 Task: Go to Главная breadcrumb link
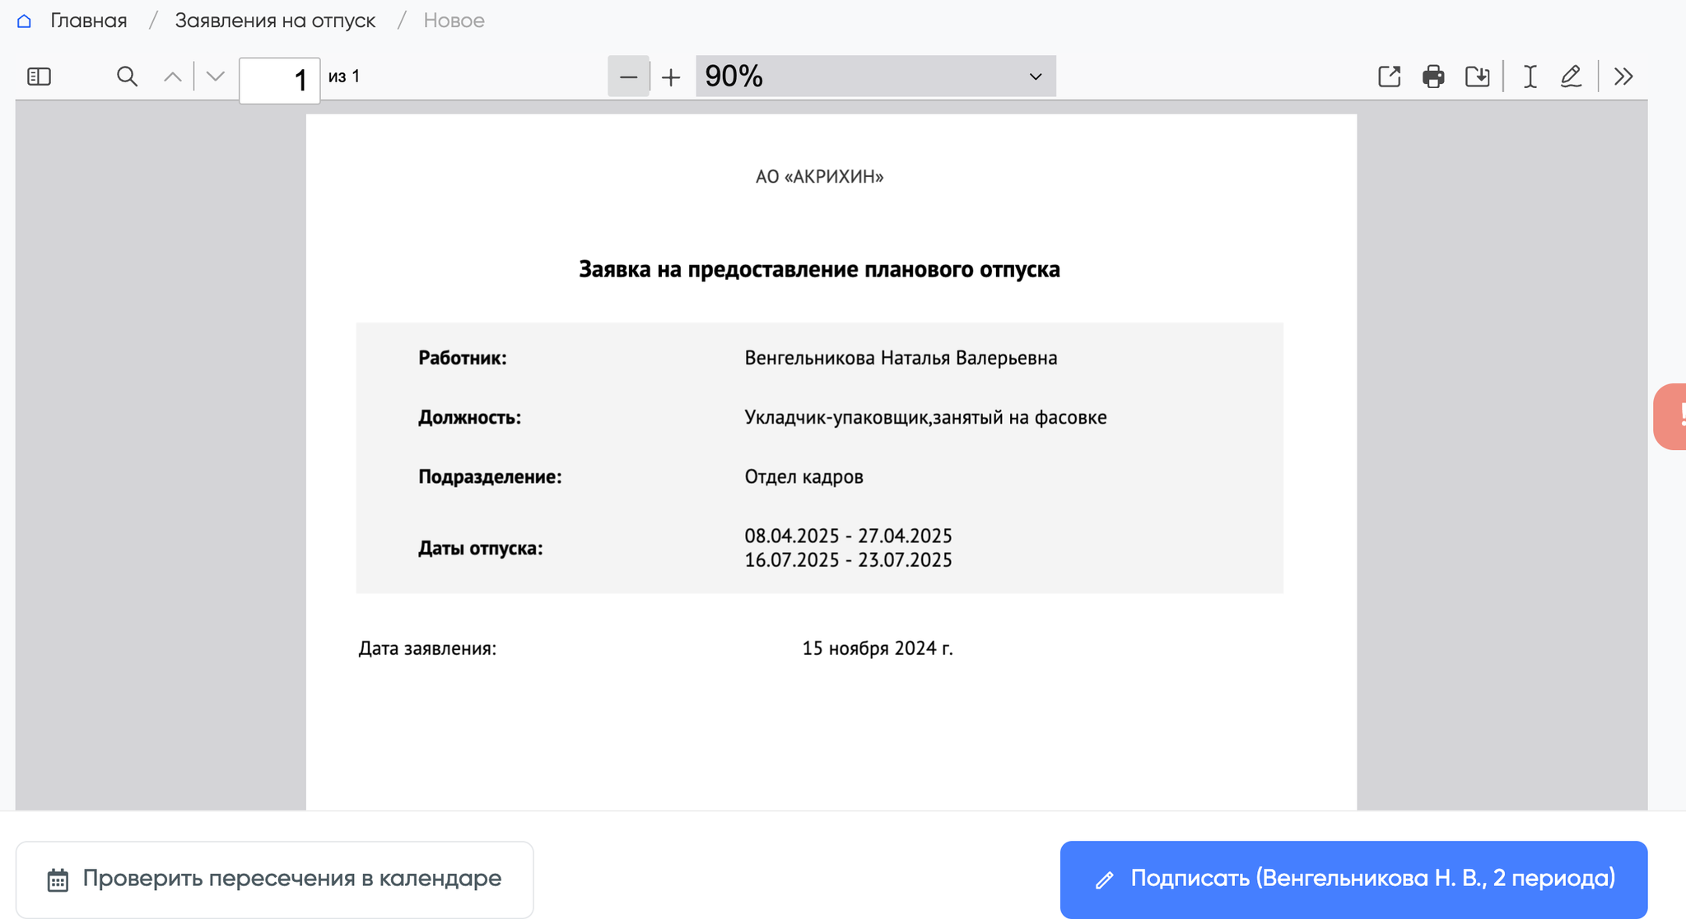[x=89, y=21]
